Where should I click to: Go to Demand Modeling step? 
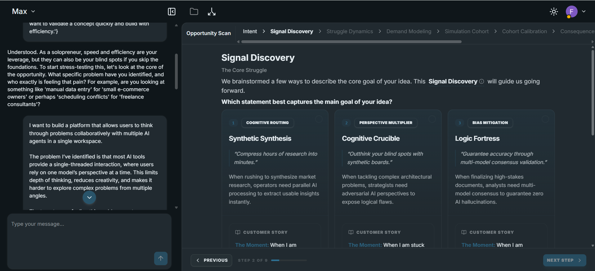(409, 31)
